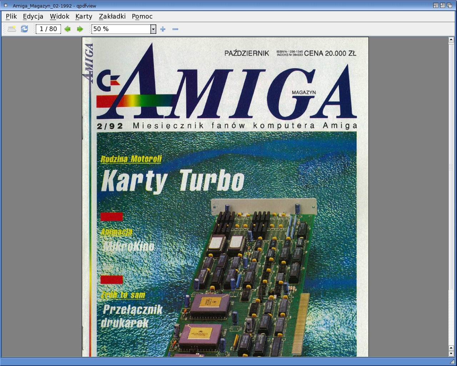Screen dimensions: 457x366
Task: Open the Pomoc menu
Action: click(x=142, y=16)
